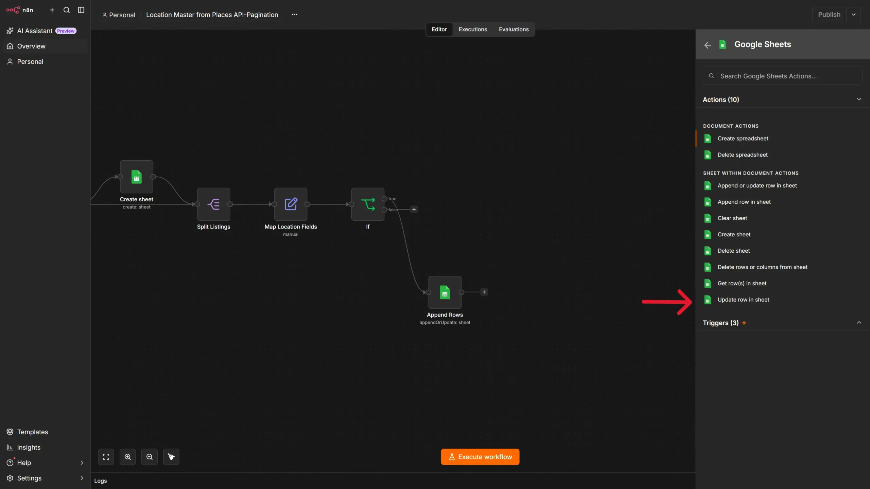Expand the Triggers (3) section
This screenshot has height=489, width=870.
tap(782, 323)
